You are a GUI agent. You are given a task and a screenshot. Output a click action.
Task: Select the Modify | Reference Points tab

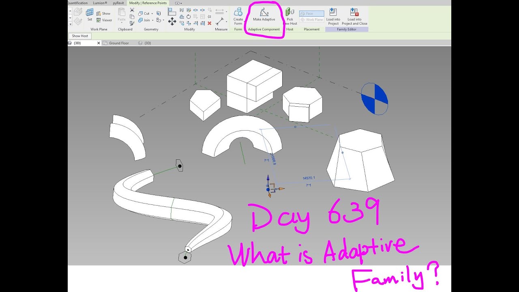pos(148,3)
